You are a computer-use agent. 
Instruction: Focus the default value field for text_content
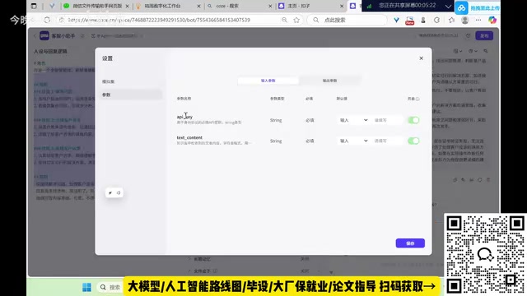point(387,141)
